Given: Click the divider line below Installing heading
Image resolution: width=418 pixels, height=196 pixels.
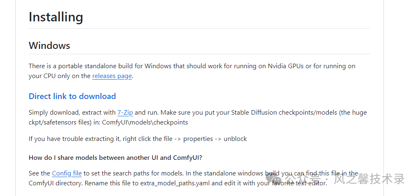Looking at the screenshot, I should (x=199, y=28).
